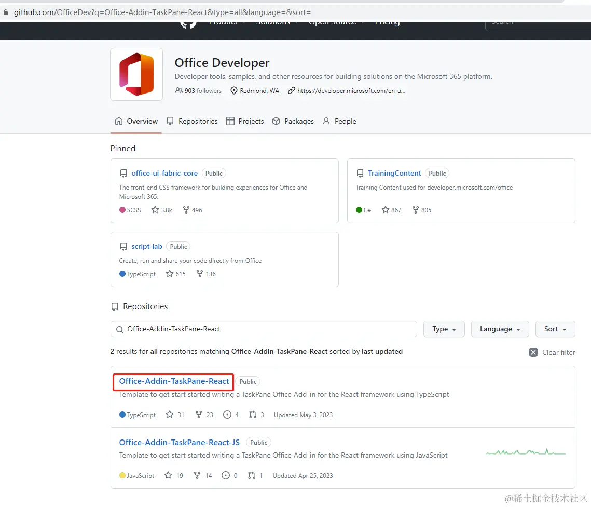Screen dimensions: 591x507
Task: Click the browser address bar URL
Action: point(162,12)
